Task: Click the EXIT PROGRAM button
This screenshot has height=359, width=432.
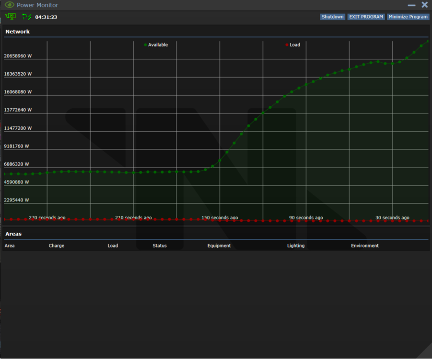Action: (366, 17)
